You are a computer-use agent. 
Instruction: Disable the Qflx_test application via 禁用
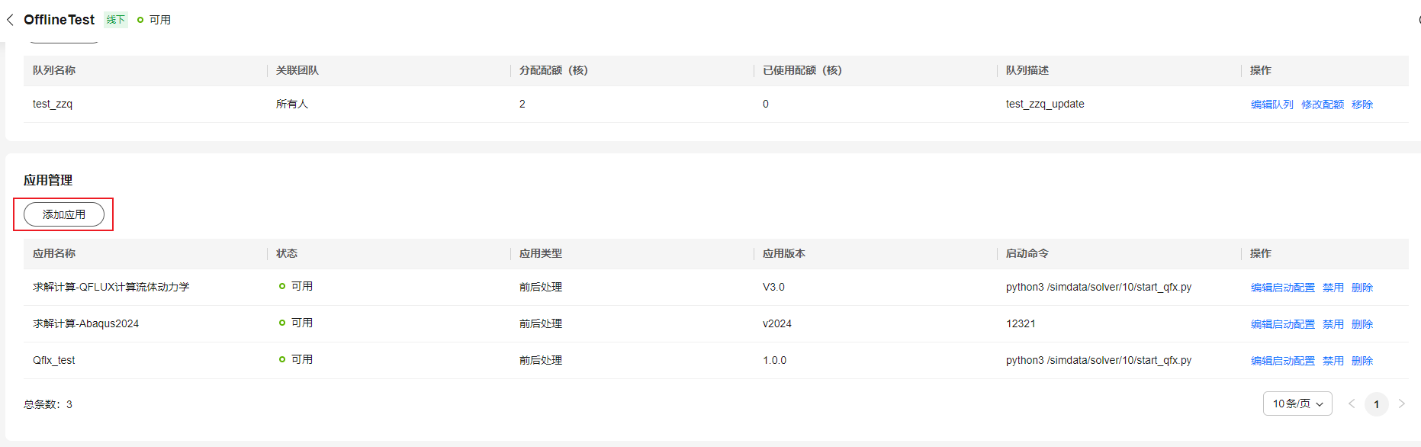[x=1333, y=361]
